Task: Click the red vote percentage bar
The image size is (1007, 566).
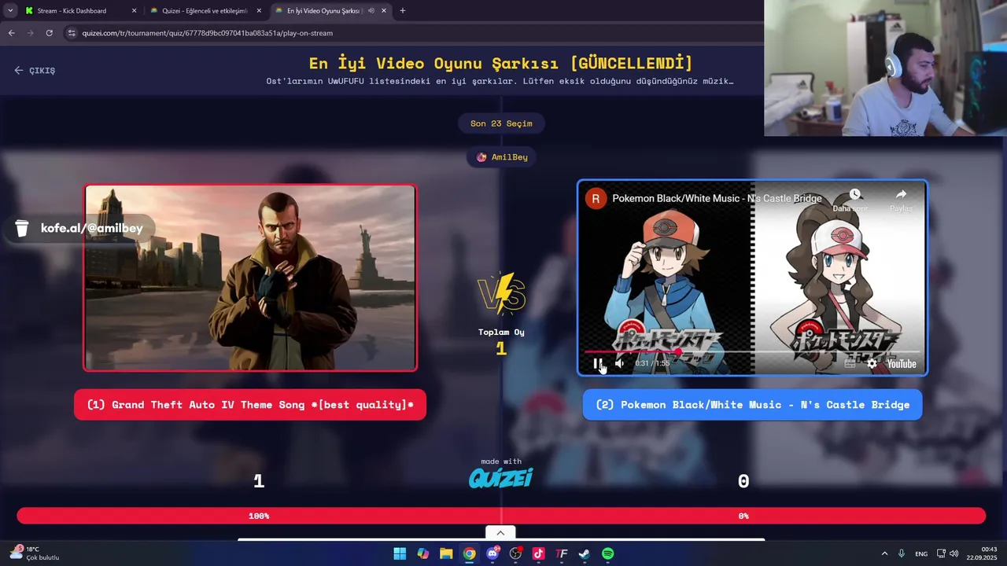Action: [x=501, y=516]
